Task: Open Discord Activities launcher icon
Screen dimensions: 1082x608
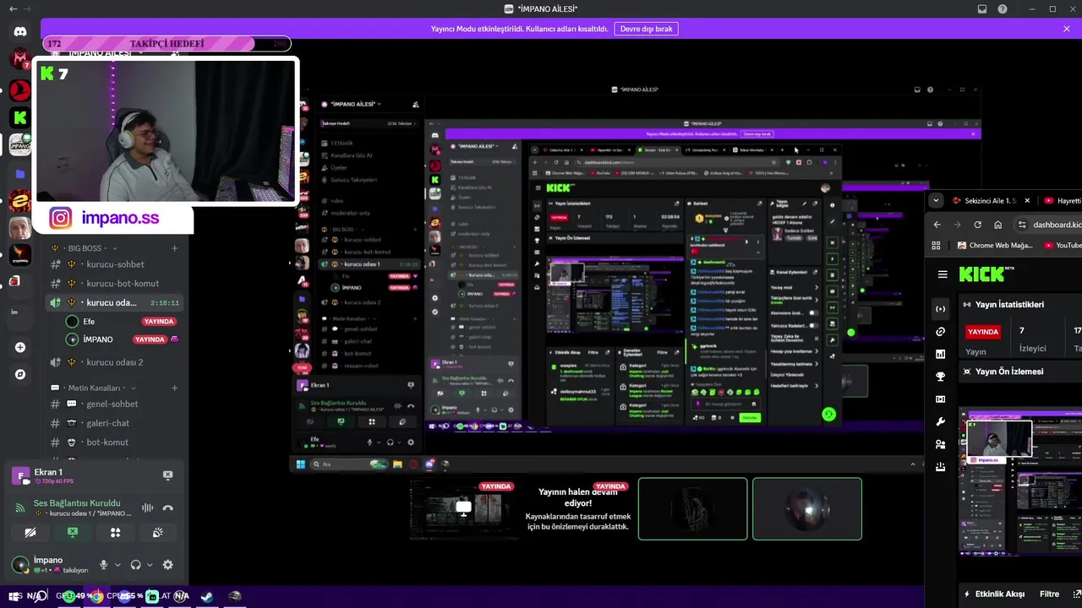Action: (116, 533)
